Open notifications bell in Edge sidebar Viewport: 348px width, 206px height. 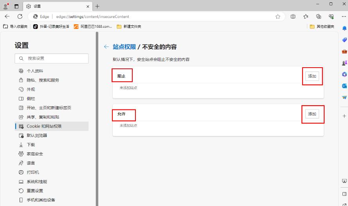click(344, 29)
